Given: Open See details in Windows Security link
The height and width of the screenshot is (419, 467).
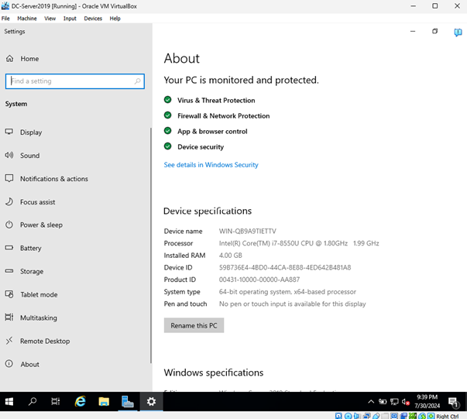Looking at the screenshot, I should tap(211, 165).
